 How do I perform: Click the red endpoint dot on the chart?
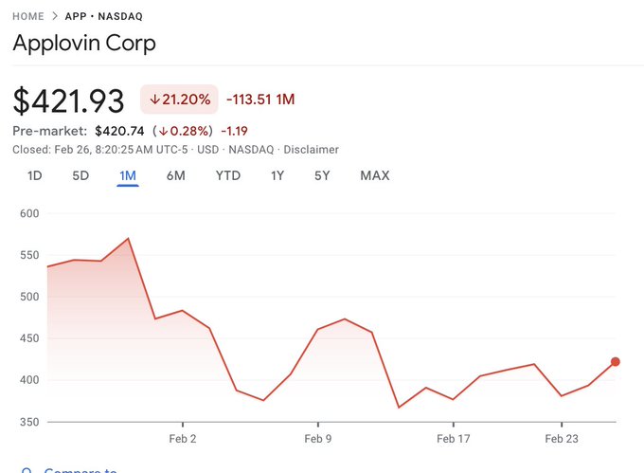pos(616,361)
